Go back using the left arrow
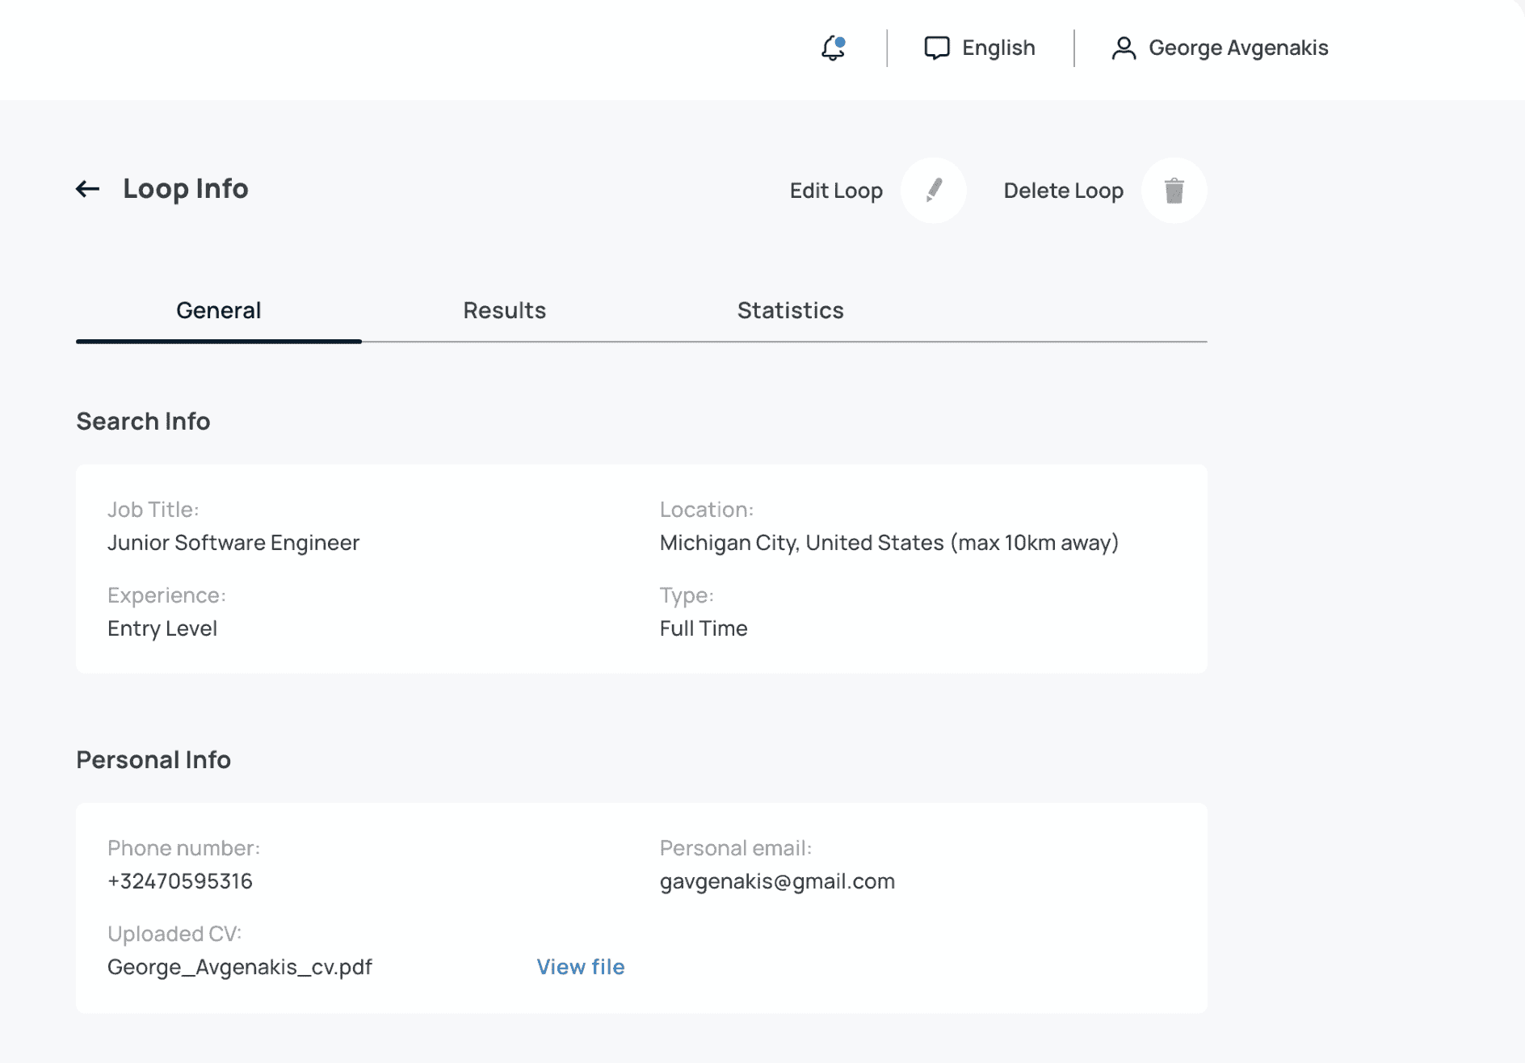The height and width of the screenshot is (1063, 1525). (87, 189)
